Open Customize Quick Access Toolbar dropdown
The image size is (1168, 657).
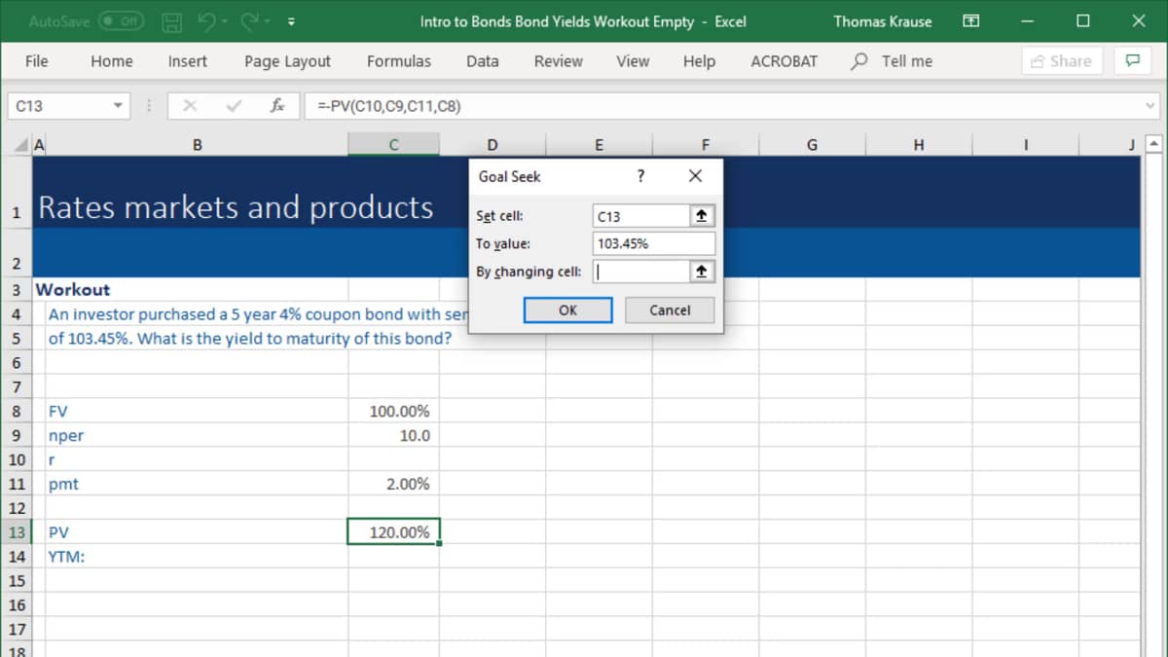click(x=291, y=21)
